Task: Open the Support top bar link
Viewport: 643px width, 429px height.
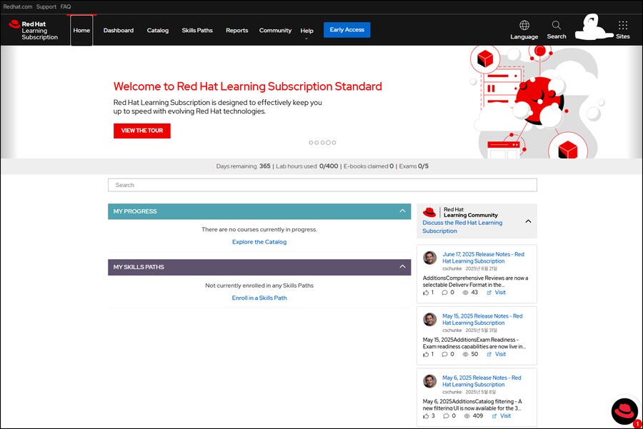Action: point(46,6)
